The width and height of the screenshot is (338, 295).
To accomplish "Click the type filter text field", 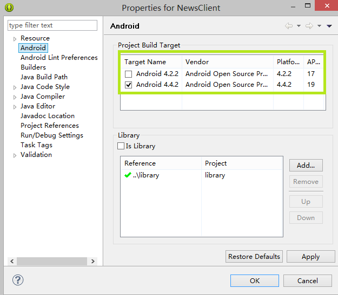I will pyautogui.click(x=52, y=25).
